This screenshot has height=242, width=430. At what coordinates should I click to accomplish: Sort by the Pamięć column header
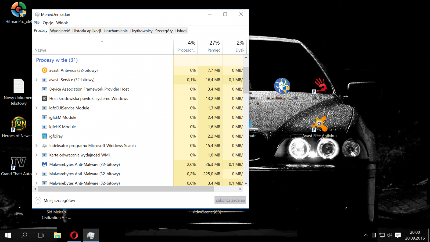[x=210, y=47]
